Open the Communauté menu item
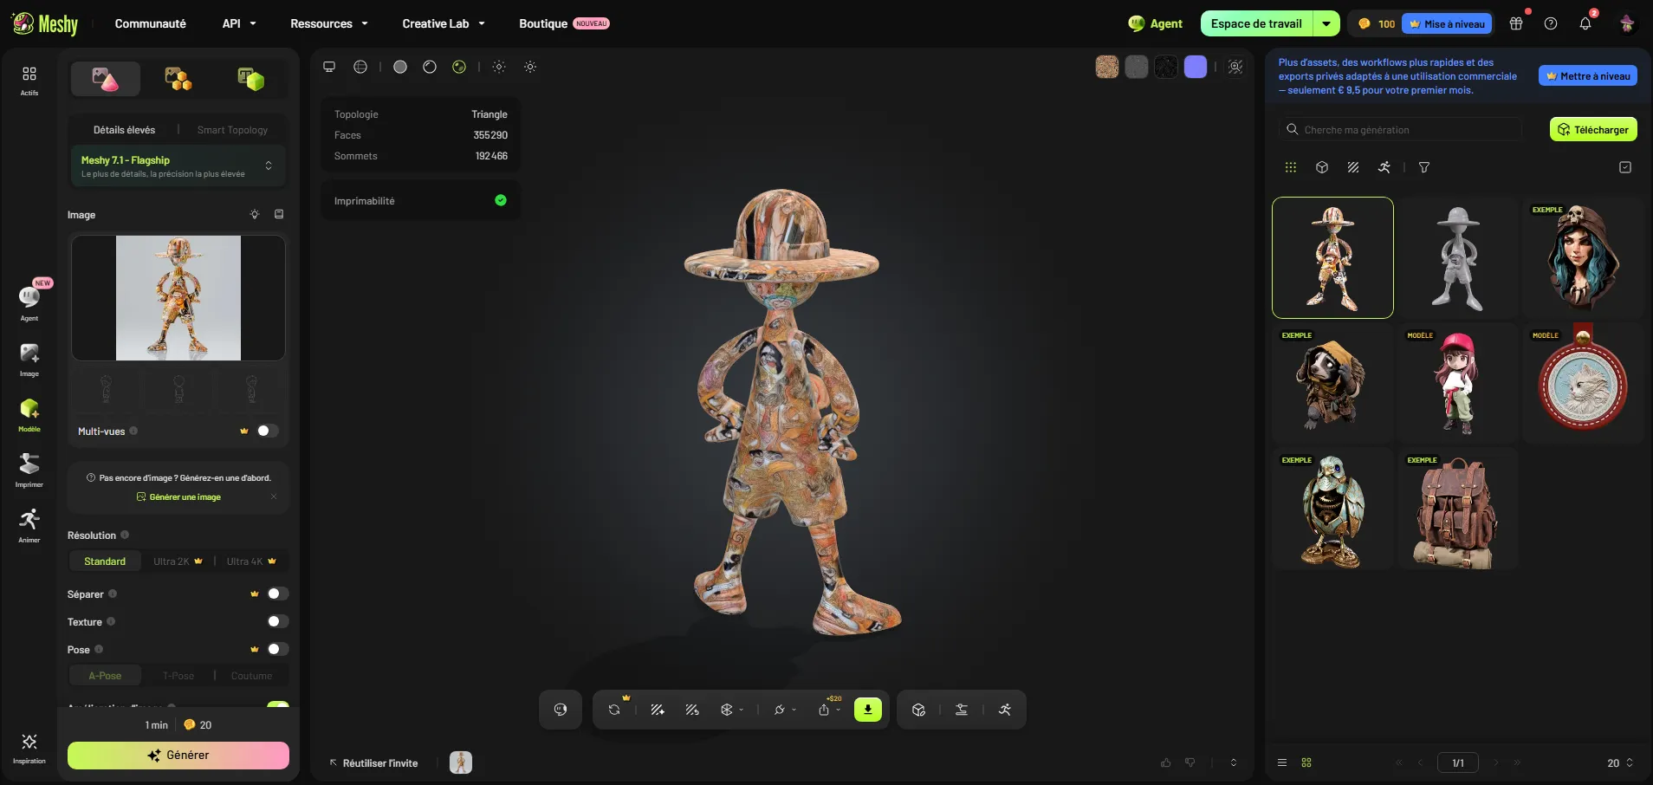The height and width of the screenshot is (785, 1653). coord(151,23)
